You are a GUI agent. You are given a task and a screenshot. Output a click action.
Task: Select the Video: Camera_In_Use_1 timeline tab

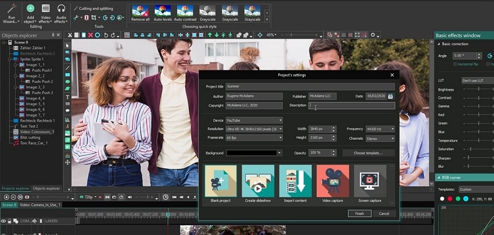tap(40, 205)
